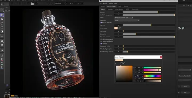Open the color swatches grid icon
This screenshot has height=98, width=192.
(x=121, y=63)
